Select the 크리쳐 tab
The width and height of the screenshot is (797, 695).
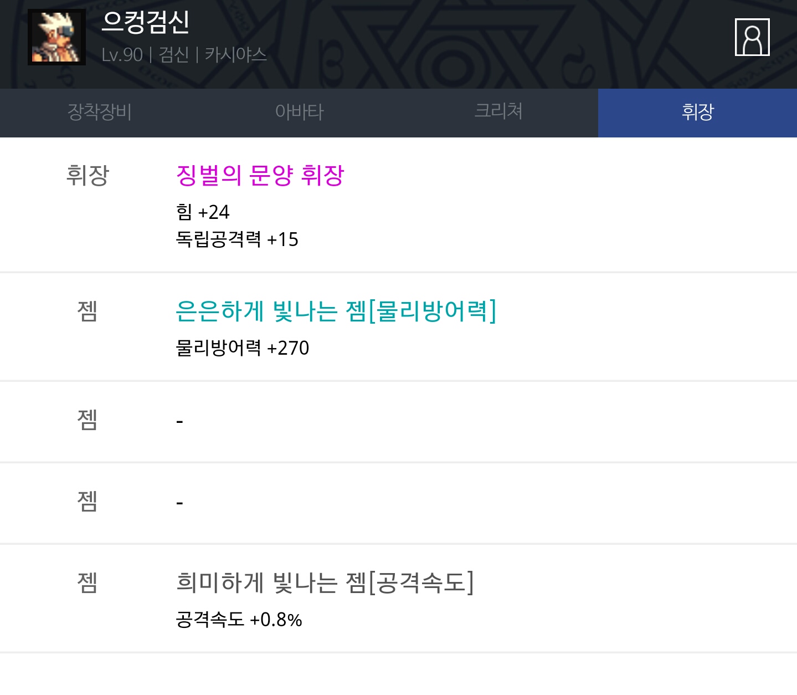[x=498, y=113]
